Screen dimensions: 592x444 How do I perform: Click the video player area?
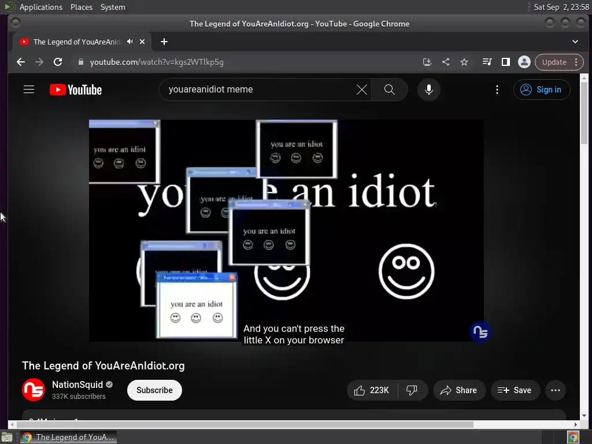click(x=286, y=231)
